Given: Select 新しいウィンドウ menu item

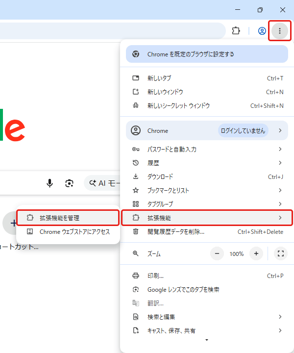Looking at the screenshot, I should click(x=207, y=92).
